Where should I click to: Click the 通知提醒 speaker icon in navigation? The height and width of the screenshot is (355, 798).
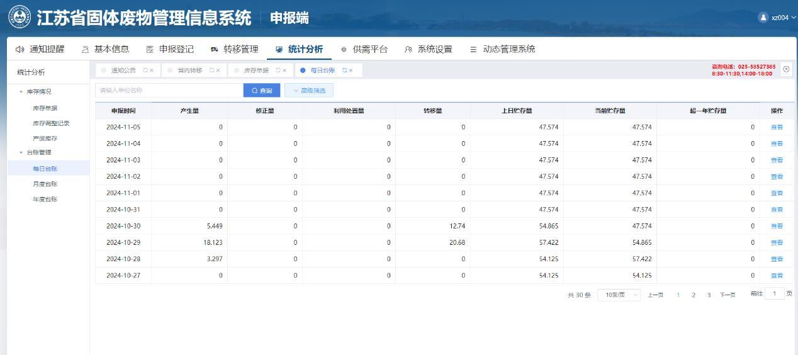tap(20, 49)
